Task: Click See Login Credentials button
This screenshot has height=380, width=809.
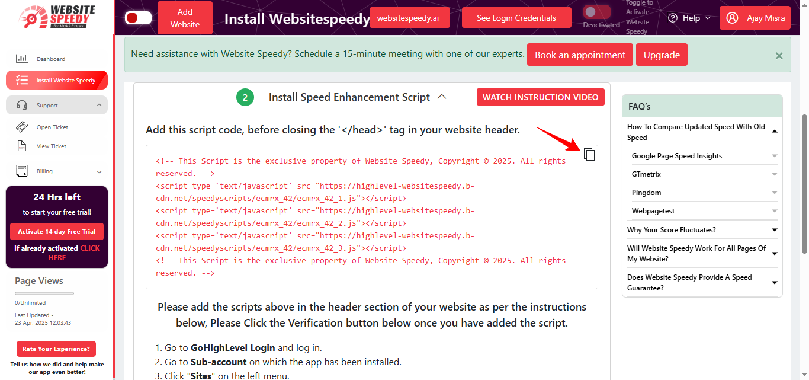Action: 516,18
